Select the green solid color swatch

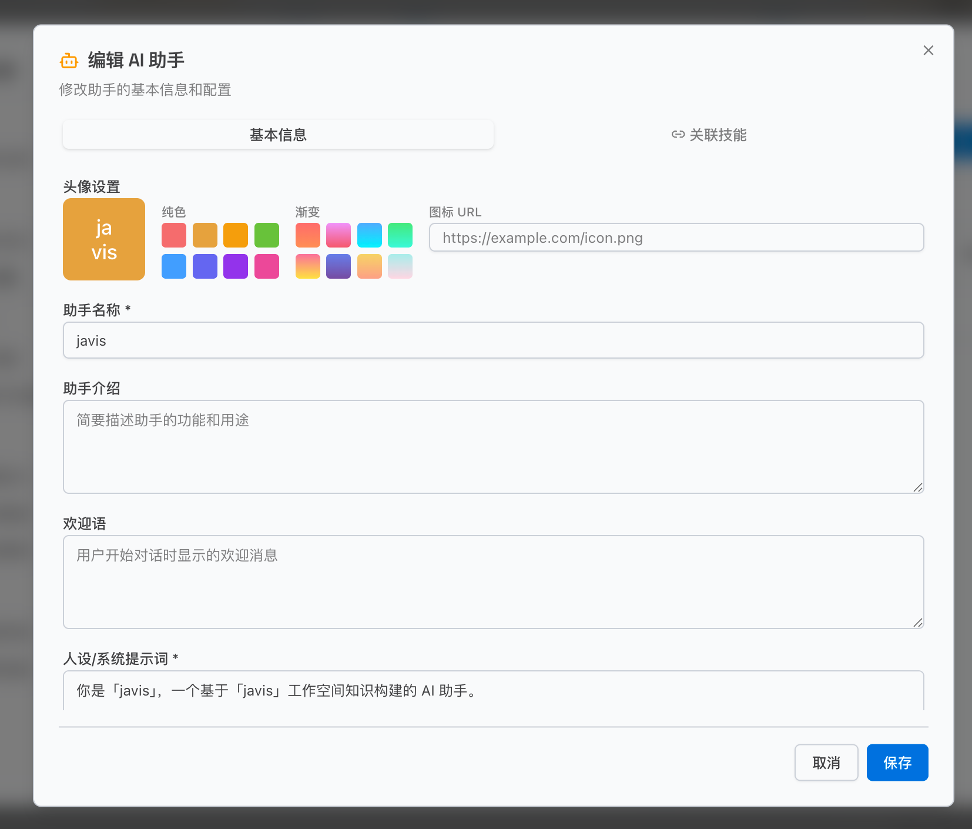click(267, 235)
